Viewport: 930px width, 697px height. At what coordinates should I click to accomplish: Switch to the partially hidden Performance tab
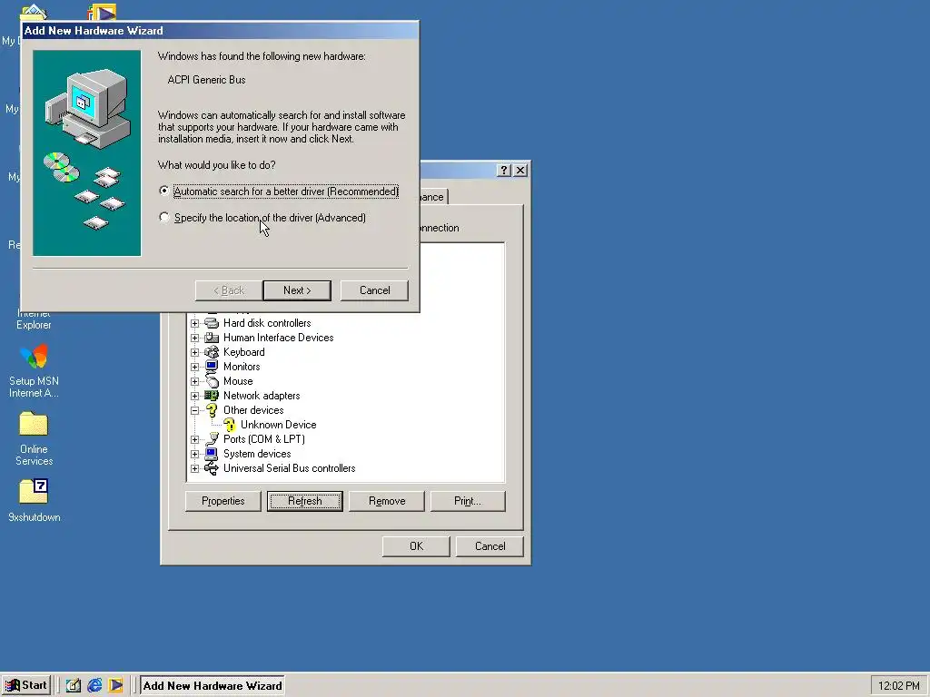tap(433, 197)
